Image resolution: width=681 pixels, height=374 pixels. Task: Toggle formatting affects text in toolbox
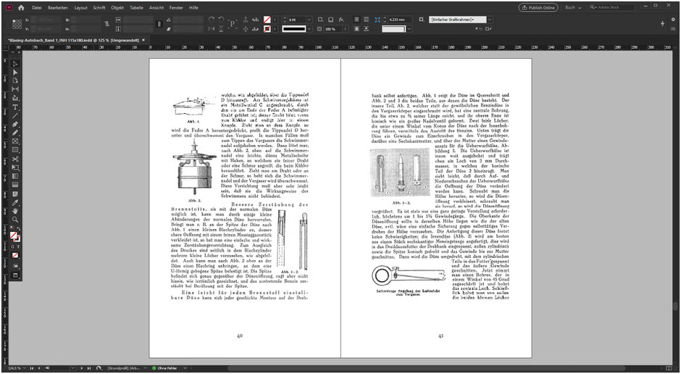tap(18, 246)
